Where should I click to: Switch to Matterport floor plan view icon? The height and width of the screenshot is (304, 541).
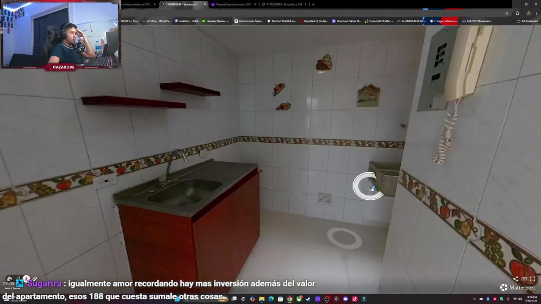(19, 278)
